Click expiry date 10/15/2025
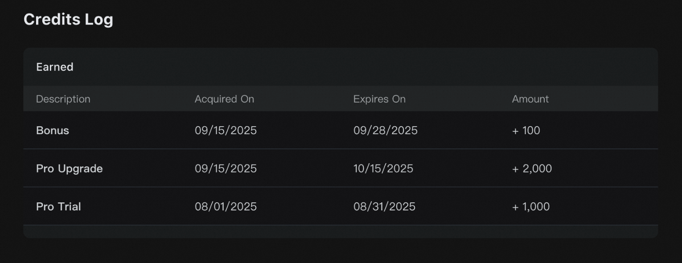The height and width of the screenshot is (263, 682). click(x=383, y=168)
